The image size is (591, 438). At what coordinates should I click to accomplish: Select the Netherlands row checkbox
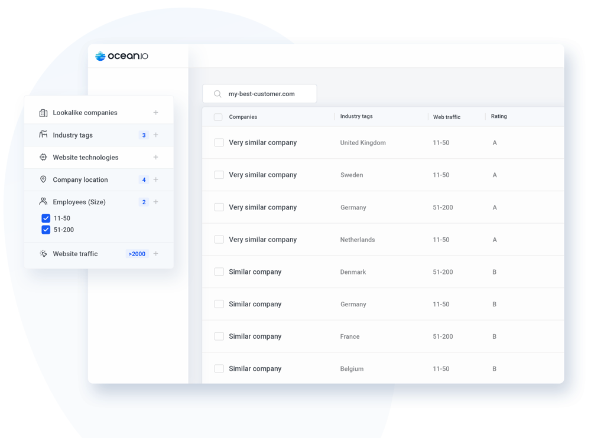point(219,240)
